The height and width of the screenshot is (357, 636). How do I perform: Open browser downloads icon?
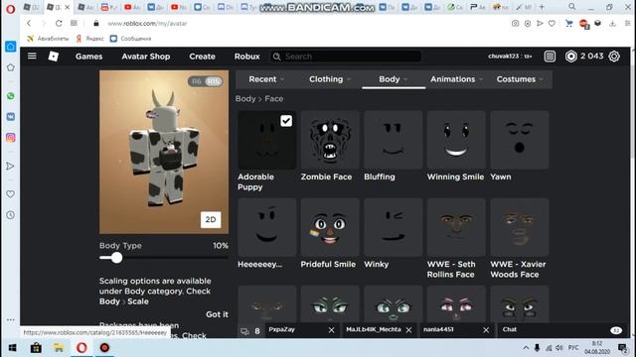click(612, 24)
